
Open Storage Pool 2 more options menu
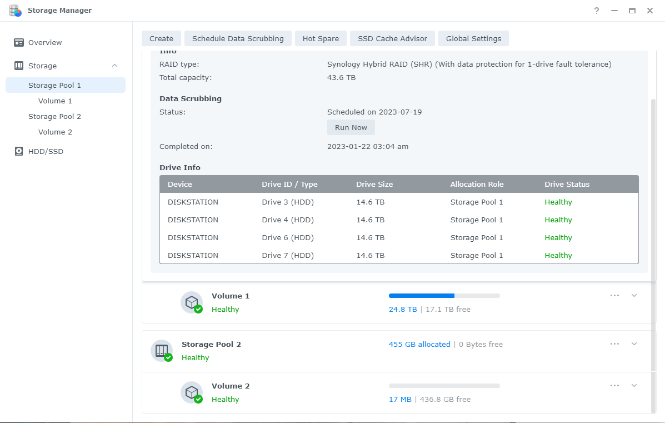pyautogui.click(x=614, y=344)
